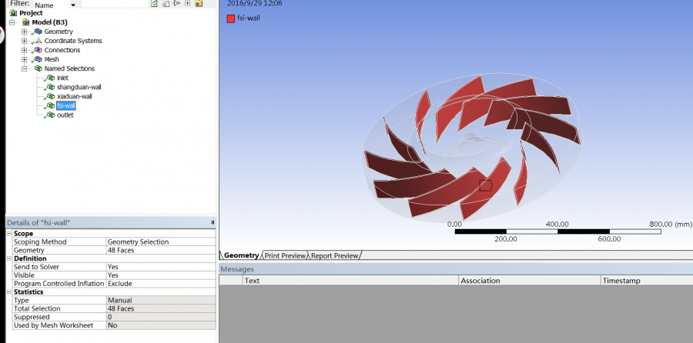The height and width of the screenshot is (343, 693).
Task: Click the Geometry 48 Faces value
Action: point(161,250)
